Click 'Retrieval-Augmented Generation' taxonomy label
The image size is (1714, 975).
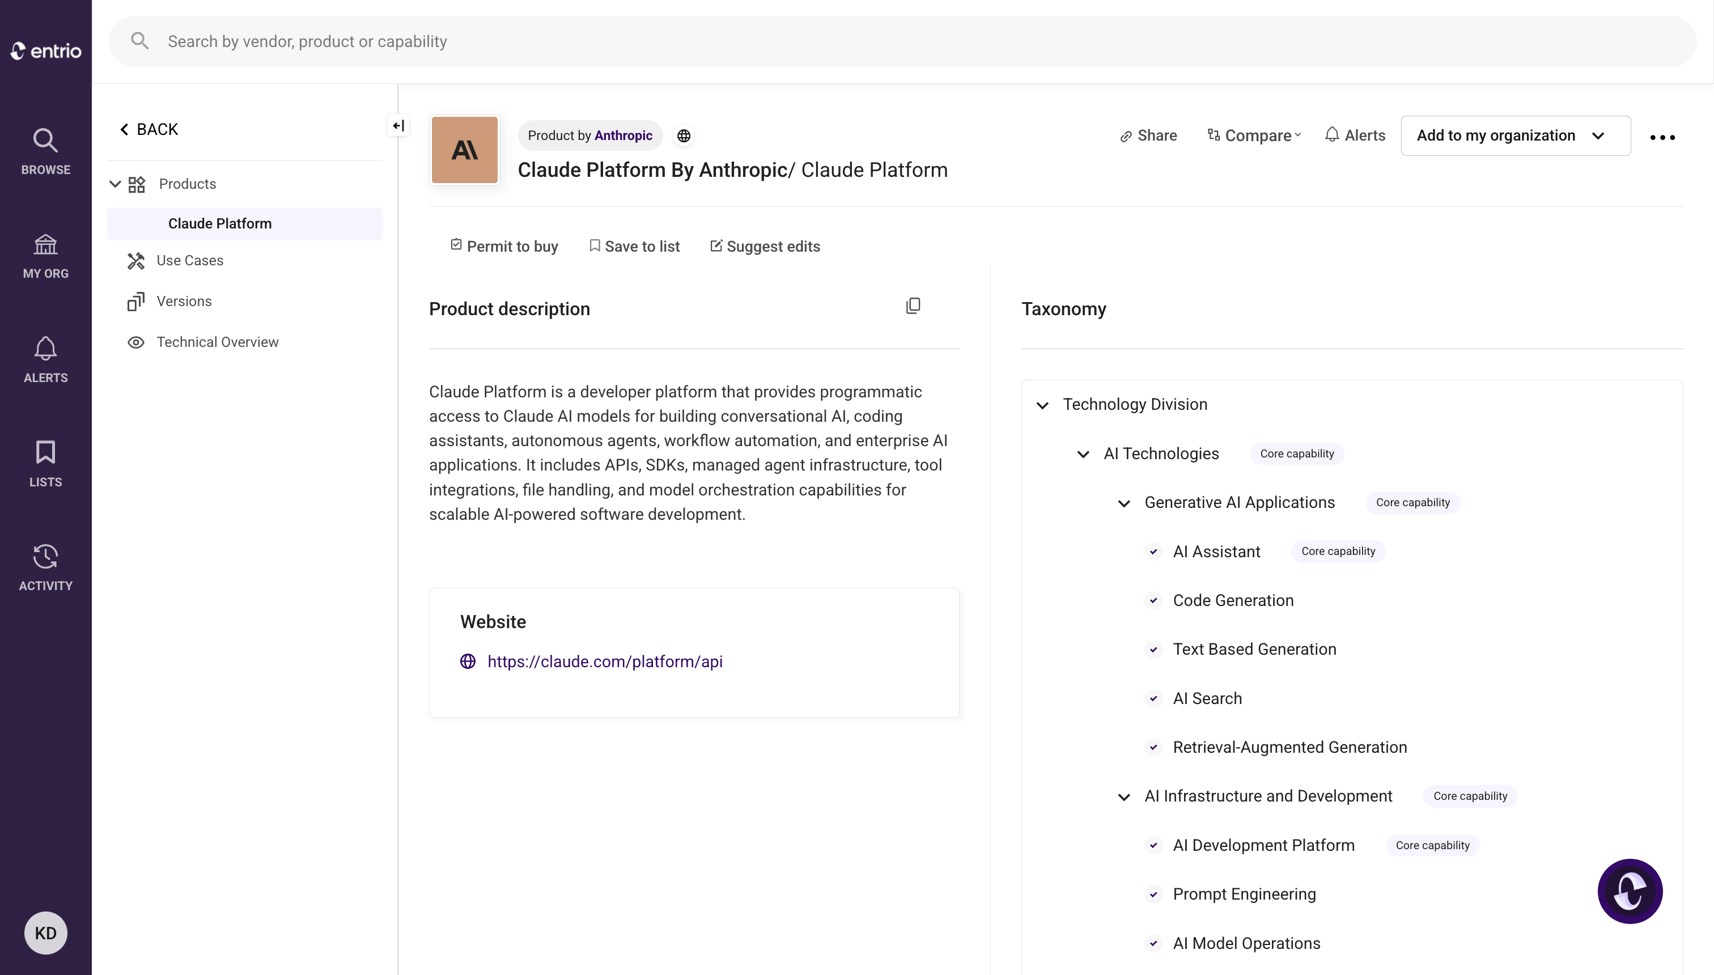pyautogui.click(x=1289, y=747)
